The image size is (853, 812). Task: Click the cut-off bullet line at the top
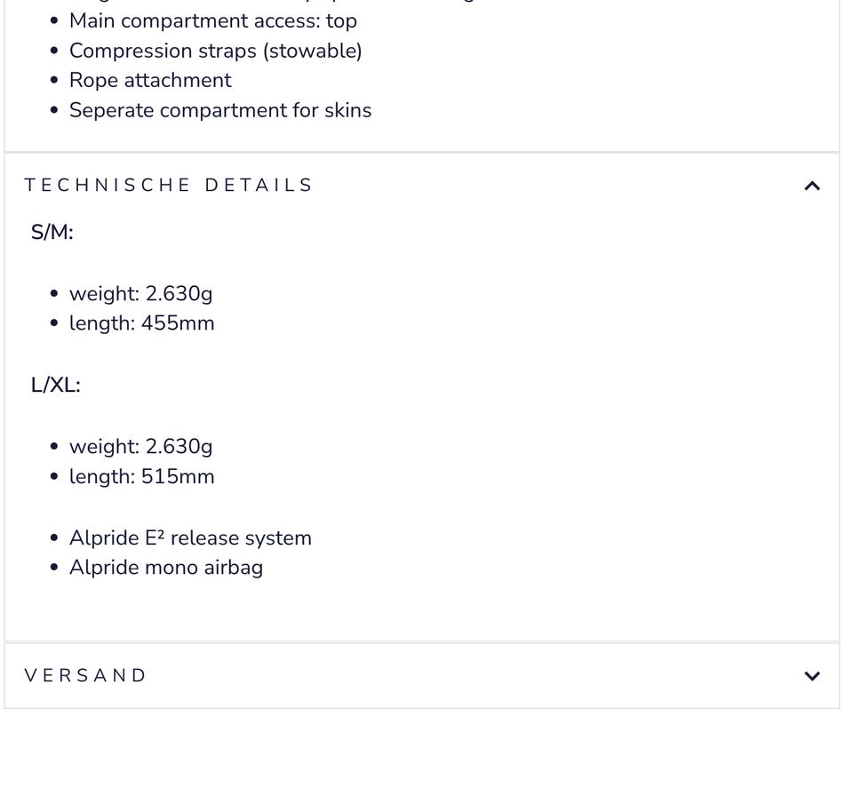267,2
